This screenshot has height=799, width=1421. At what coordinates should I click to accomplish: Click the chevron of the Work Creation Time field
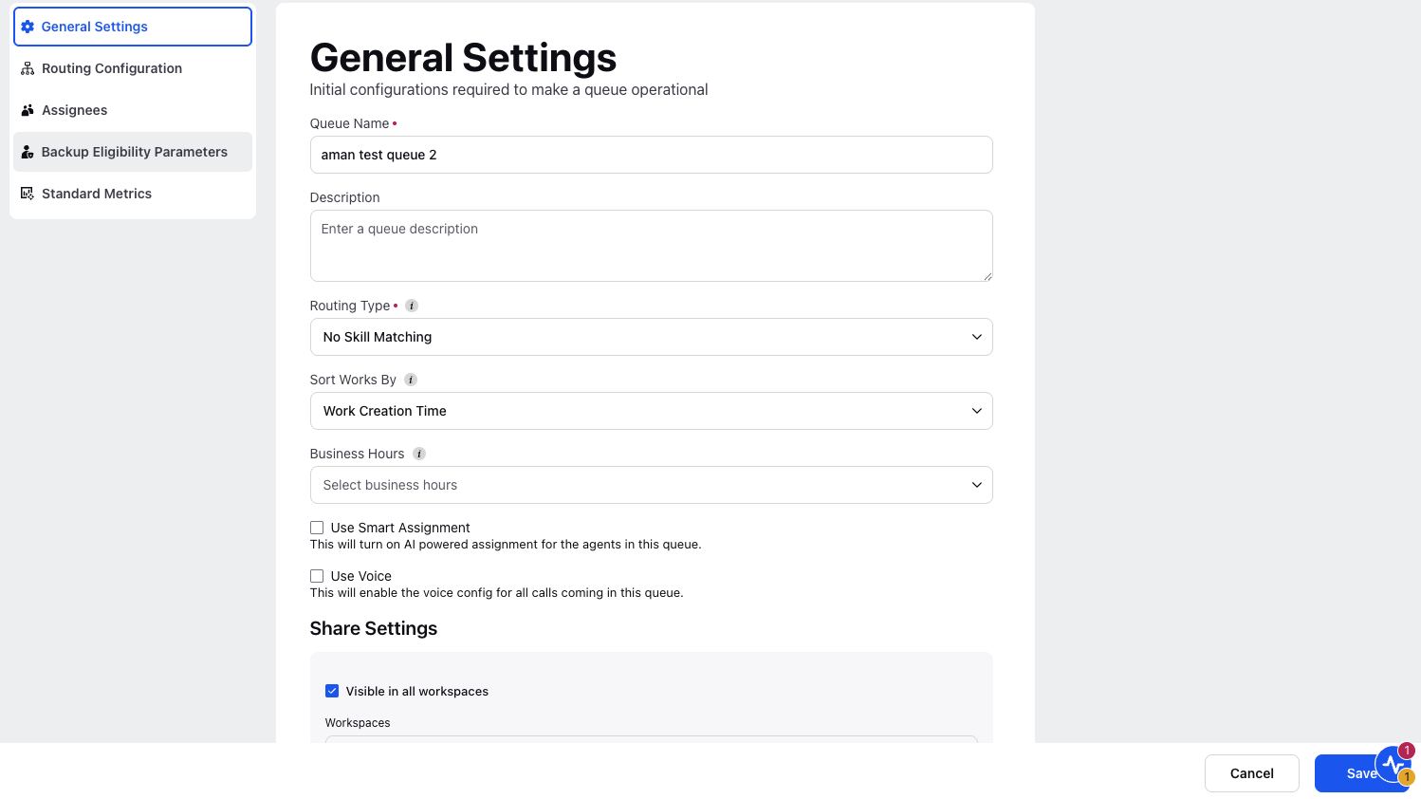977,411
